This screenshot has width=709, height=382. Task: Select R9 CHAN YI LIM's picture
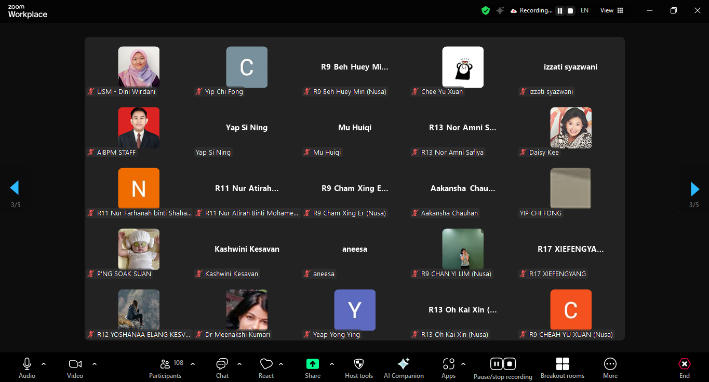coord(463,249)
